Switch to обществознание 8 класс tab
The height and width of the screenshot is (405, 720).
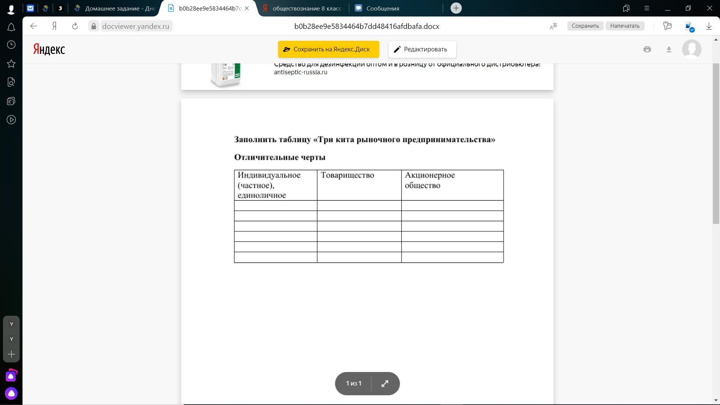coord(306,8)
